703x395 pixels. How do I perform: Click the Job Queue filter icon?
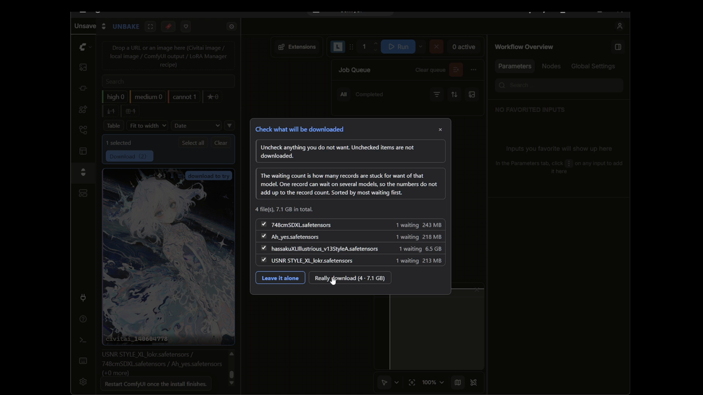point(436,94)
